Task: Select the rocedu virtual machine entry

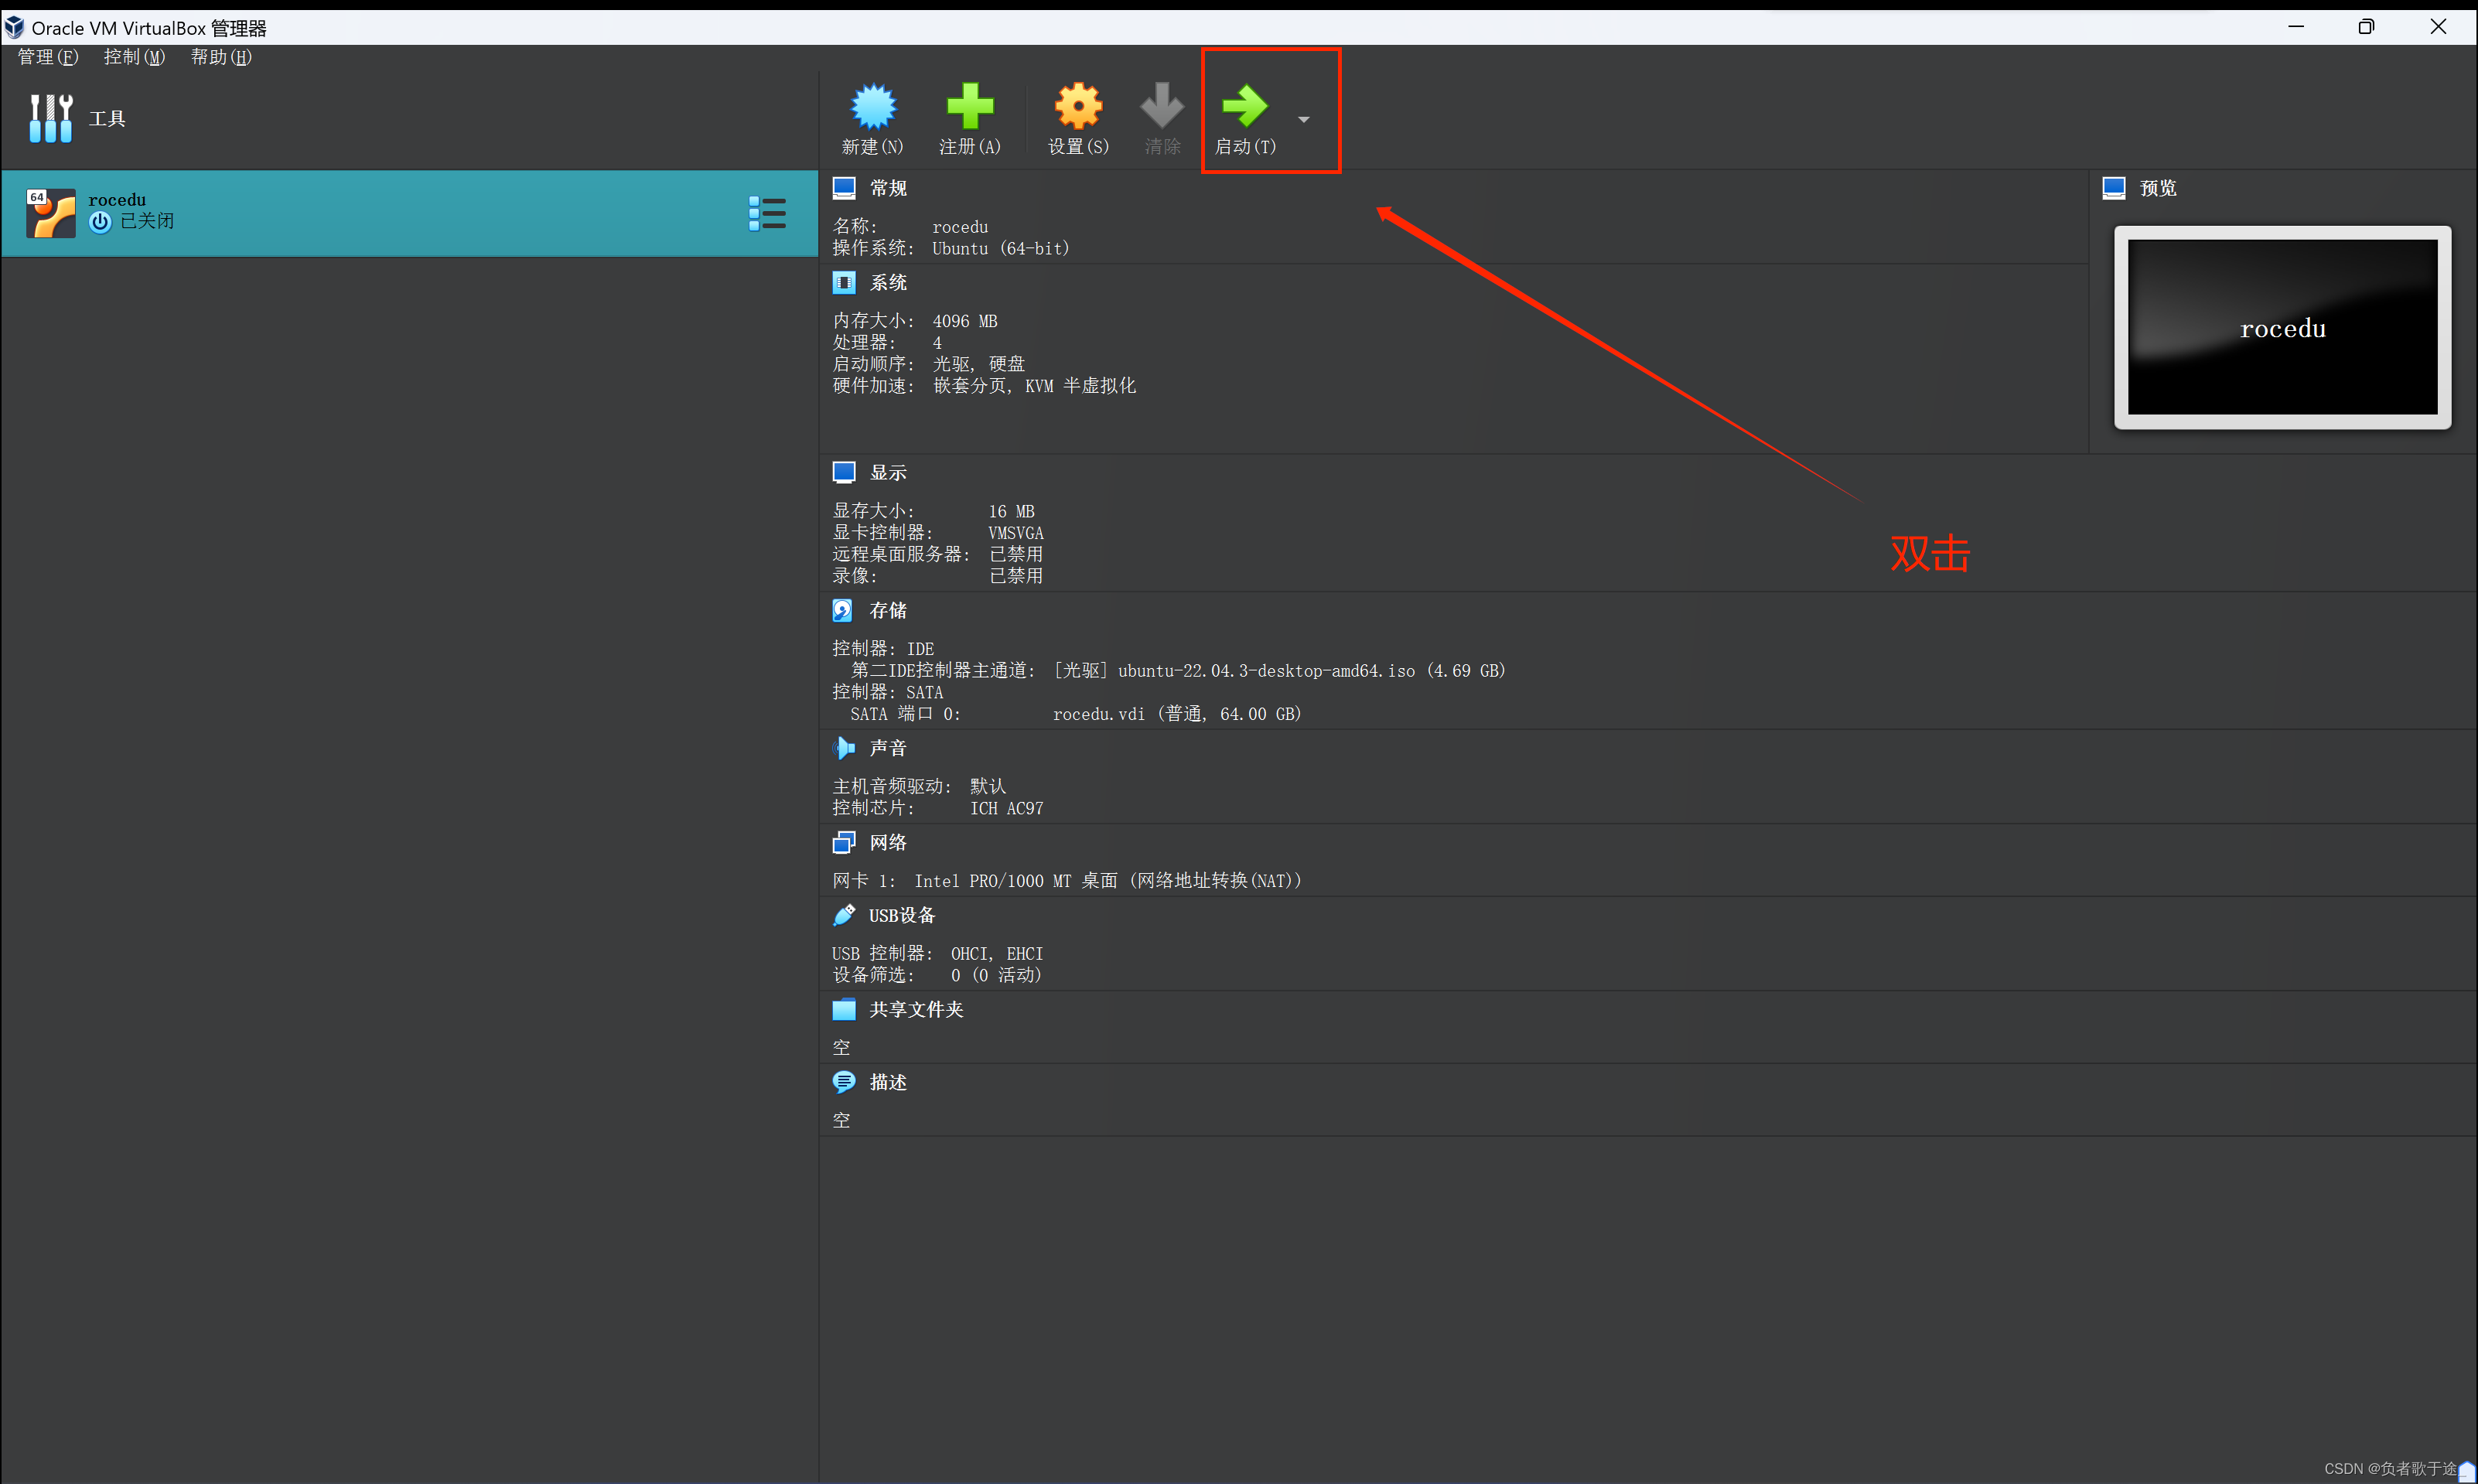Action: 410,213
